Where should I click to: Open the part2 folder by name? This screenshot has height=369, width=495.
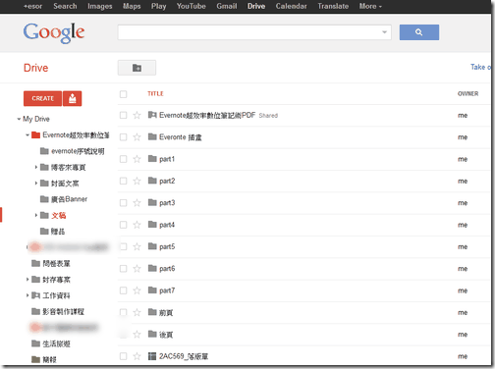pos(167,182)
